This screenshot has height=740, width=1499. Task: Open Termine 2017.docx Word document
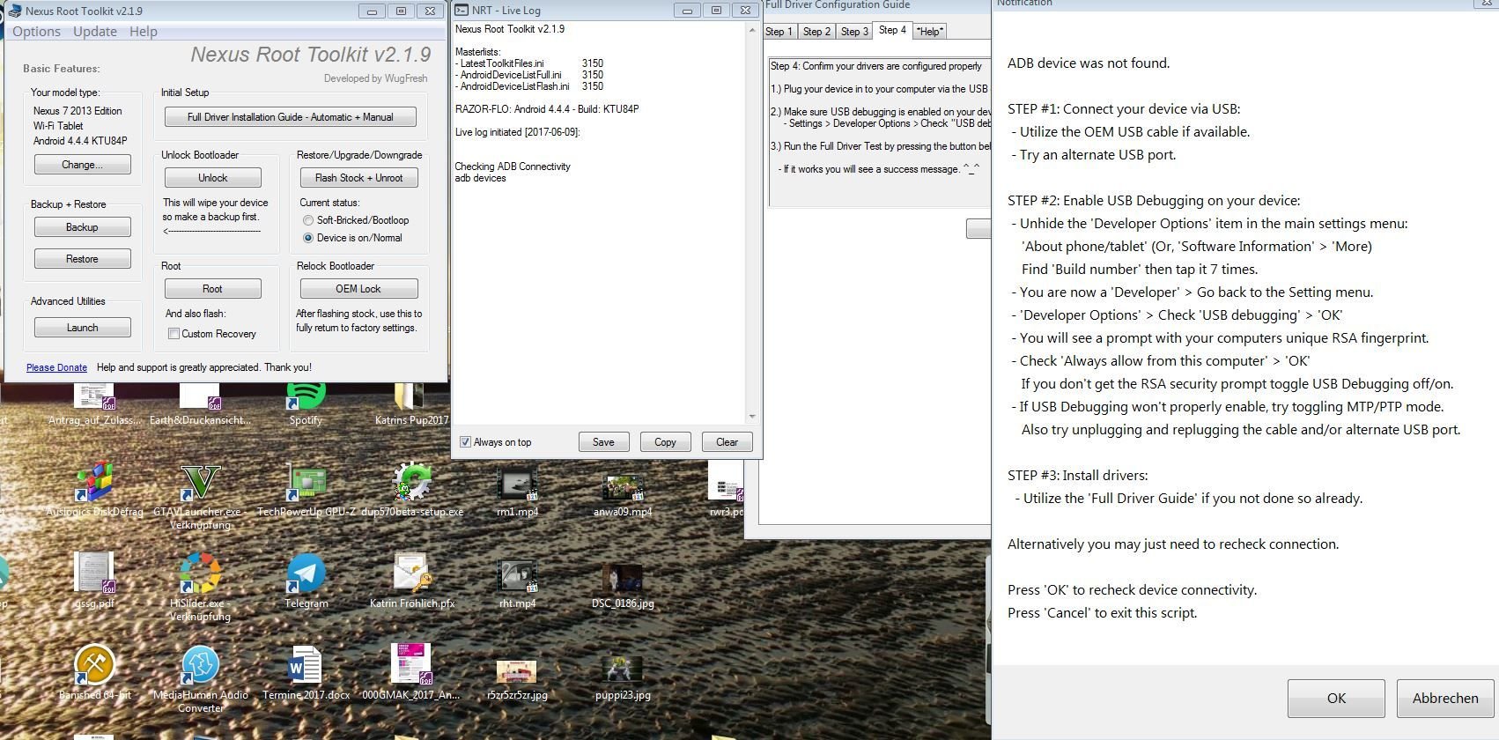(306, 672)
